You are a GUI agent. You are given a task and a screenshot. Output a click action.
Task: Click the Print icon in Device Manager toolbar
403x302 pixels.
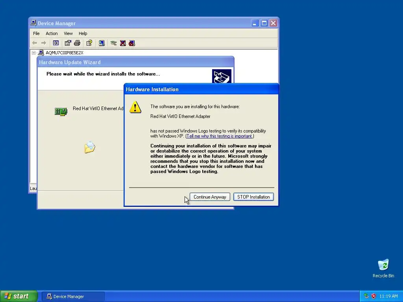pos(77,43)
